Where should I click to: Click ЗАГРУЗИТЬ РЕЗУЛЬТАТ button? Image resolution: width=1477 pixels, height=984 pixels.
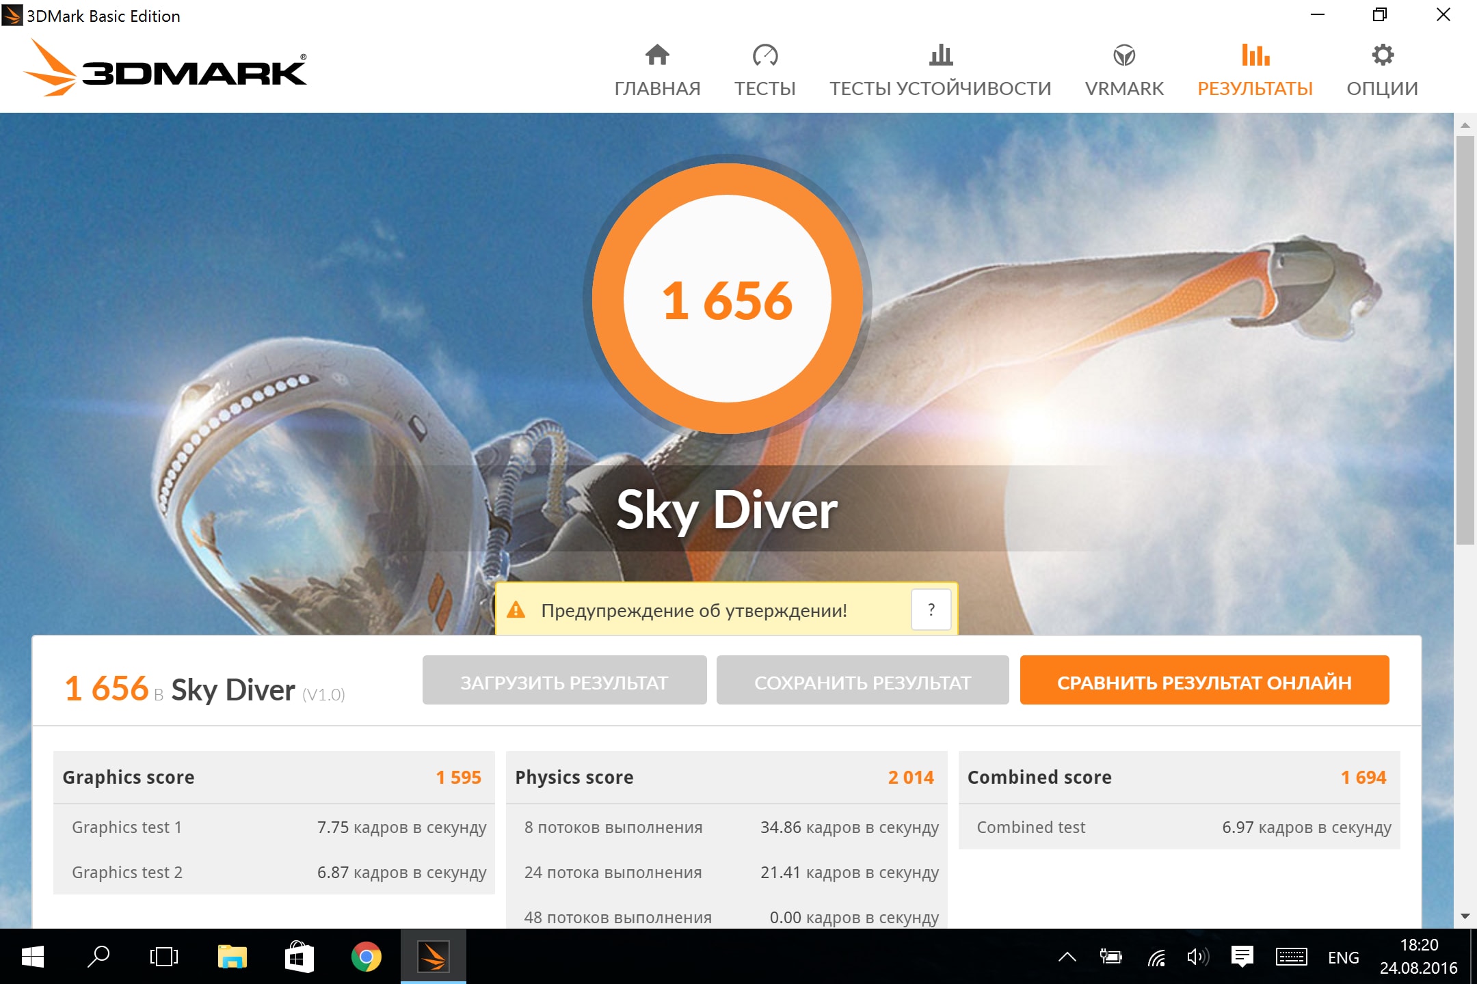(564, 681)
